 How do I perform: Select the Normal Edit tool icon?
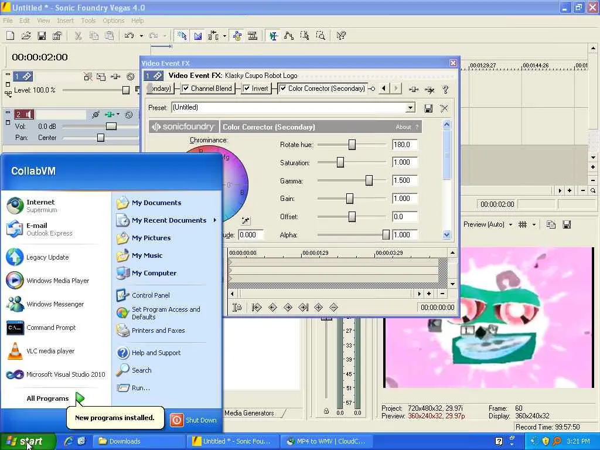point(273,36)
